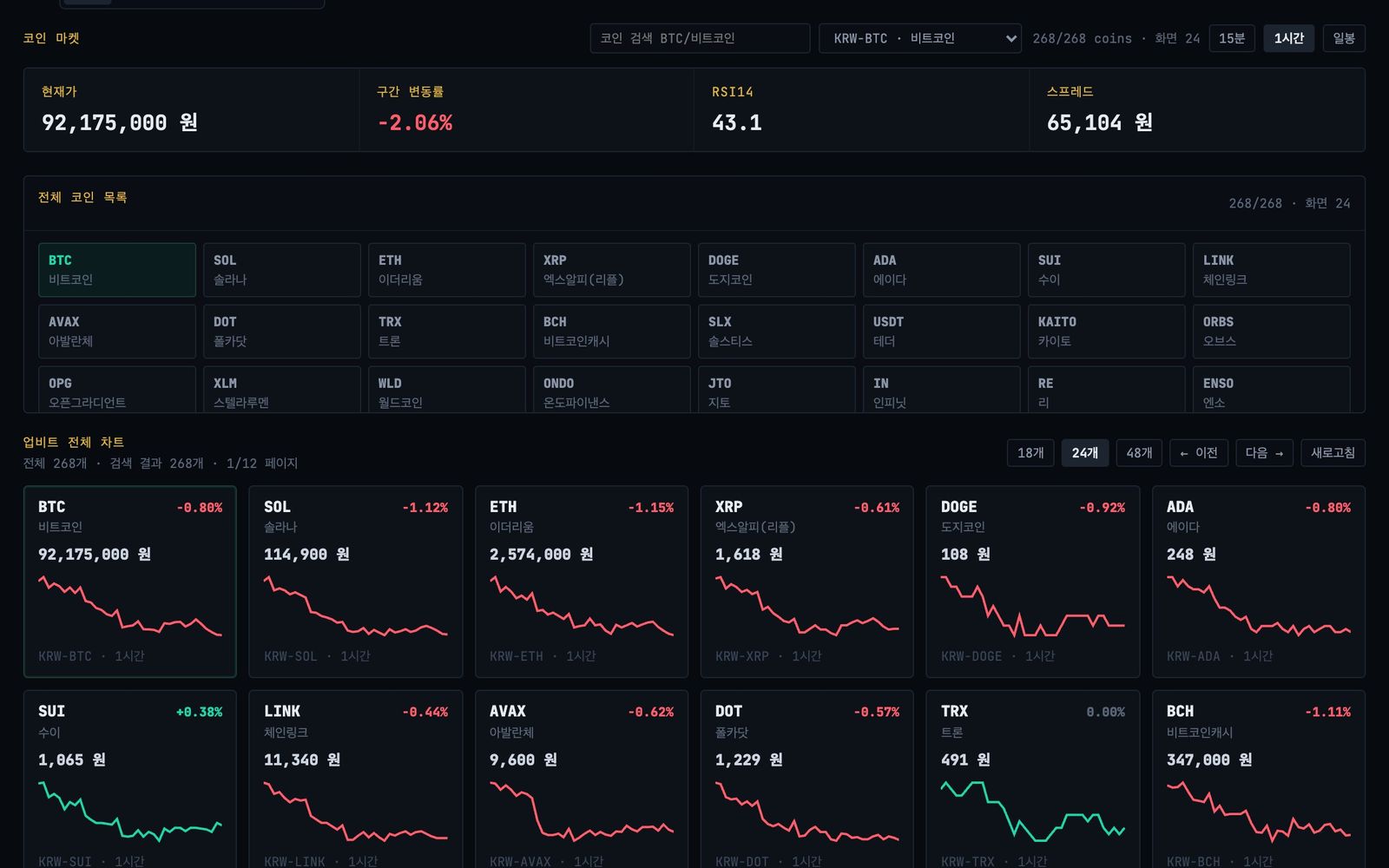This screenshot has width=1389, height=868.
Task: Select SLX 솔스티스 in coin list
Action: (x=777, y=332)
